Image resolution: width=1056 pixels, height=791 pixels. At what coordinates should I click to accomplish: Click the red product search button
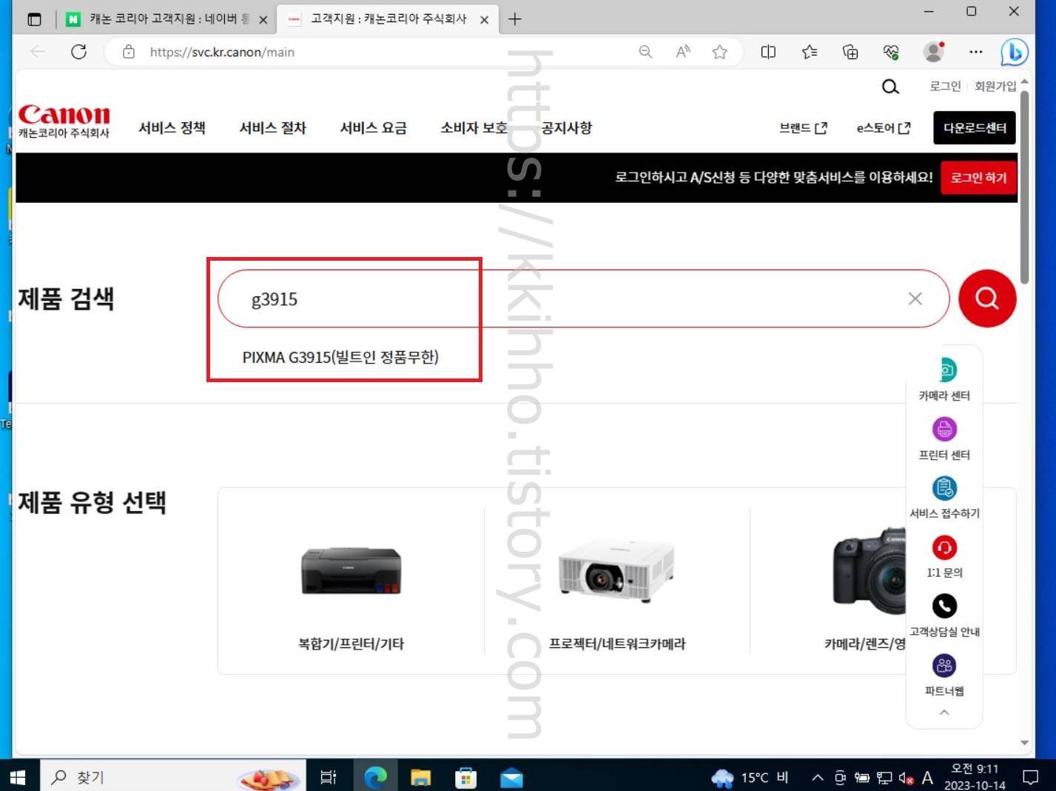coord(987,298)
